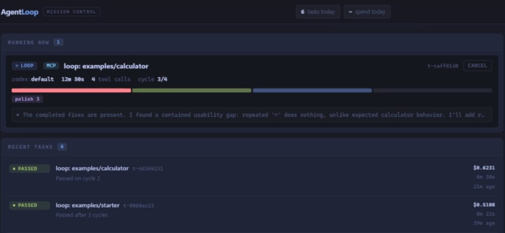Click cost $0.6231
The width and height of the screenshot is (505, 233).
click(484, 168)
